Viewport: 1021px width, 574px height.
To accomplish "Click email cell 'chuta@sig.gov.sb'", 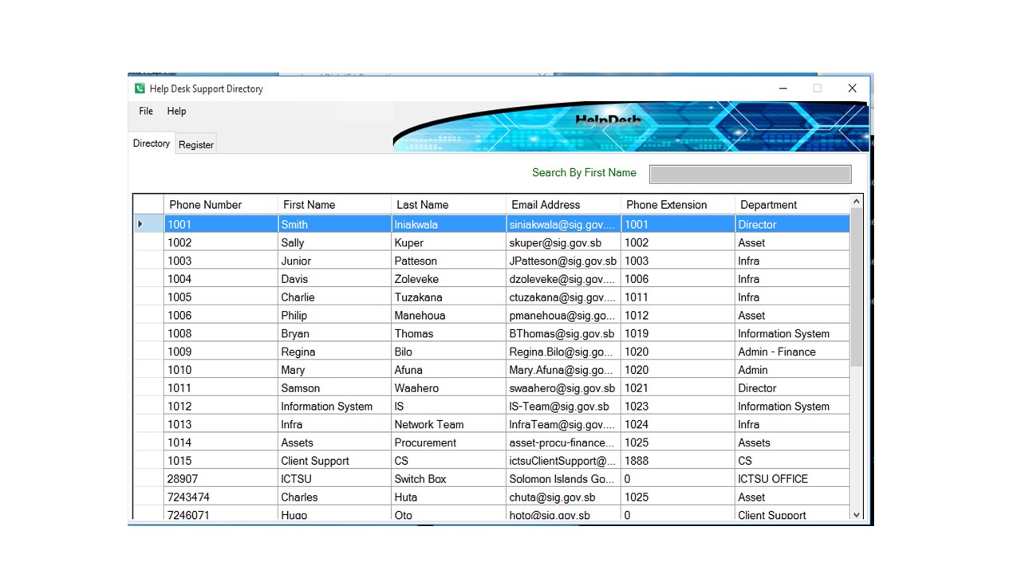I will [563, 497].
